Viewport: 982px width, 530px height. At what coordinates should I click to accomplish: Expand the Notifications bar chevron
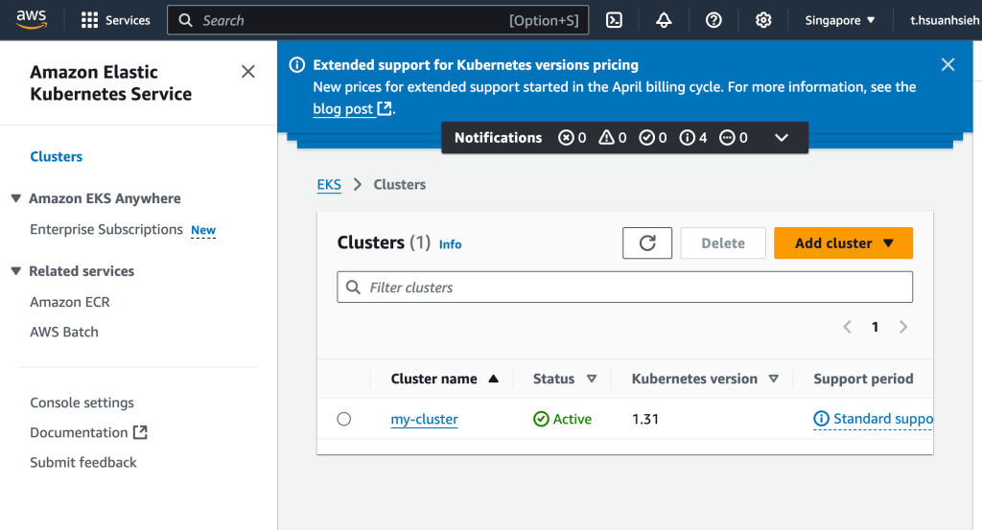pos(782,138)
